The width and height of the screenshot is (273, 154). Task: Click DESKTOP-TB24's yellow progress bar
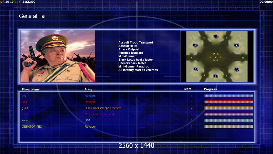point(228,127)
